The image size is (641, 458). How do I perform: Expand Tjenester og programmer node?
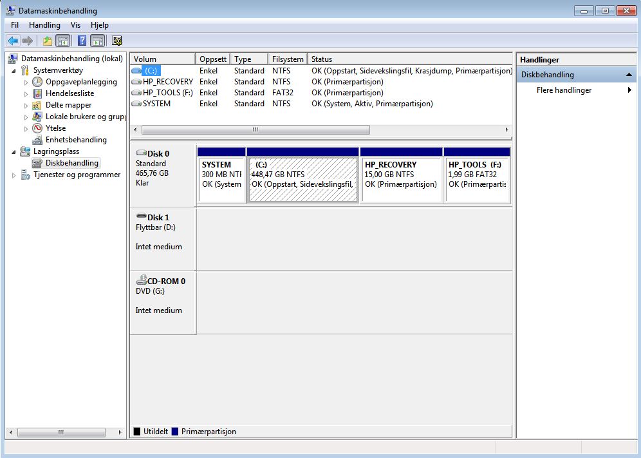coord(14,175)
